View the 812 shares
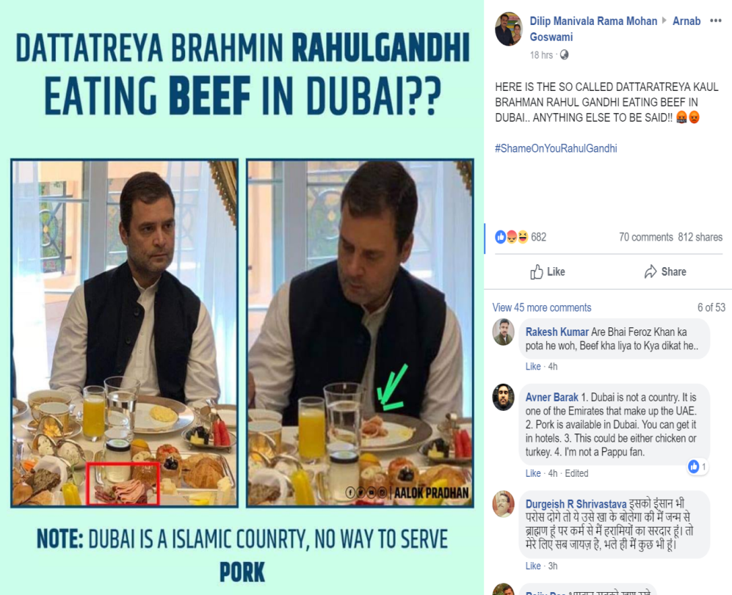 [x=700, y=237]
